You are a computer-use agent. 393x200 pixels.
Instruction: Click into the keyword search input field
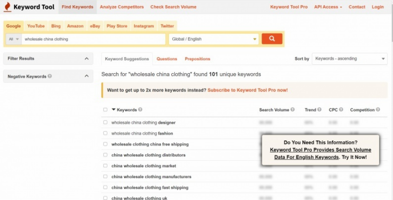pos(93,39)
